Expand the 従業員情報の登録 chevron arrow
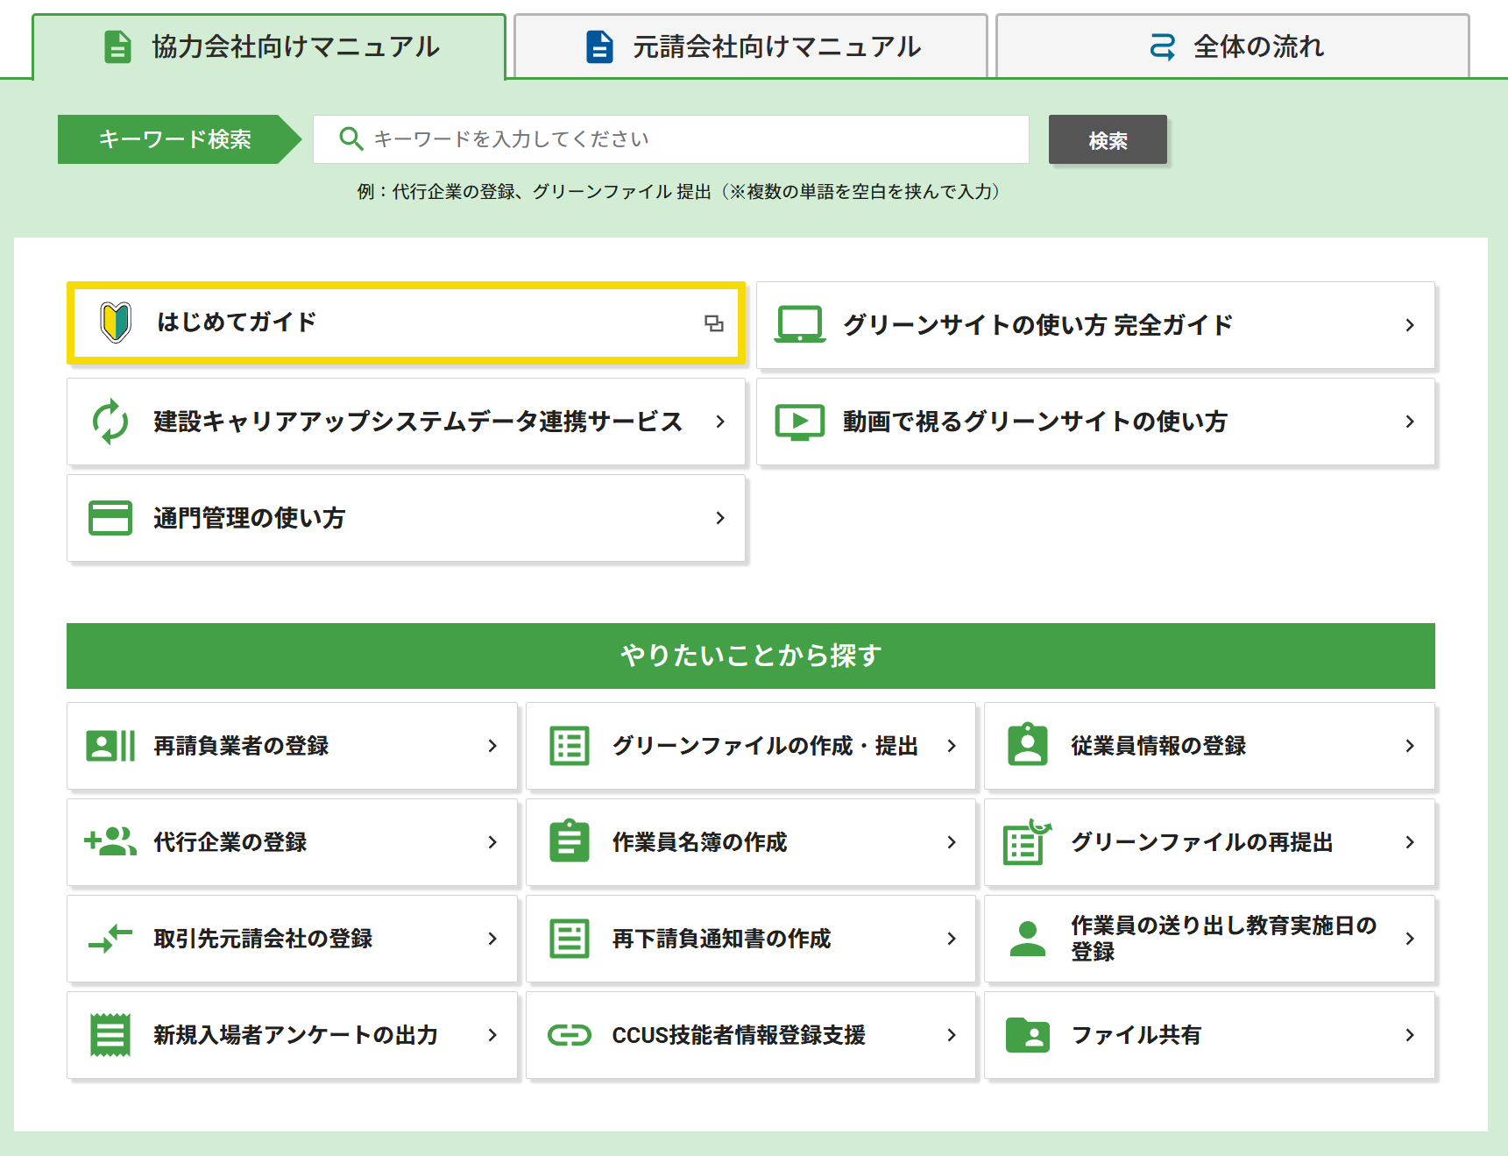 (x=1409, y=746)
